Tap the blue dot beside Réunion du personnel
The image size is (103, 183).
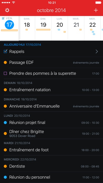coord(5,177)
